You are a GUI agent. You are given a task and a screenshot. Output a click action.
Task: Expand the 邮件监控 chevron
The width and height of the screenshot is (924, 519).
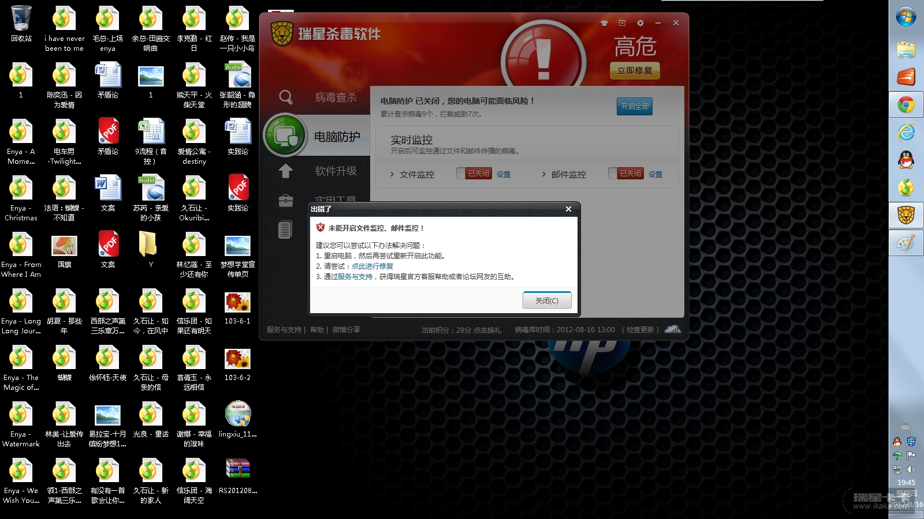[x=543, y=174]
